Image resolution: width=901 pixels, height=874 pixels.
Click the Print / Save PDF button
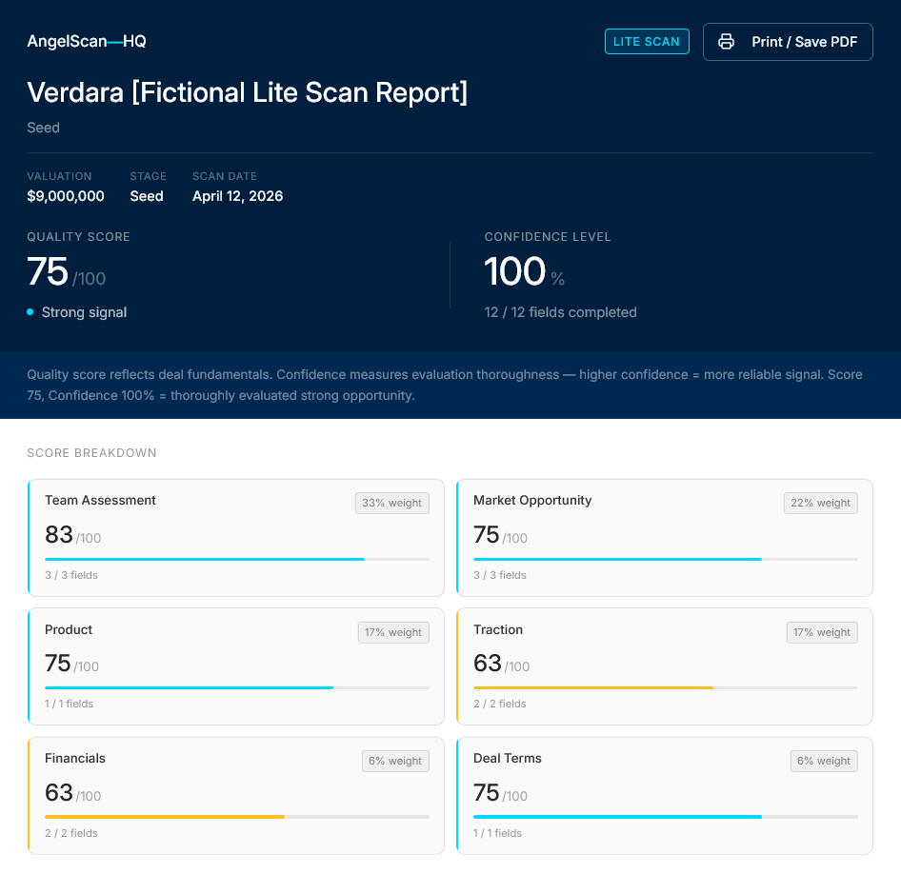[788, 42]
